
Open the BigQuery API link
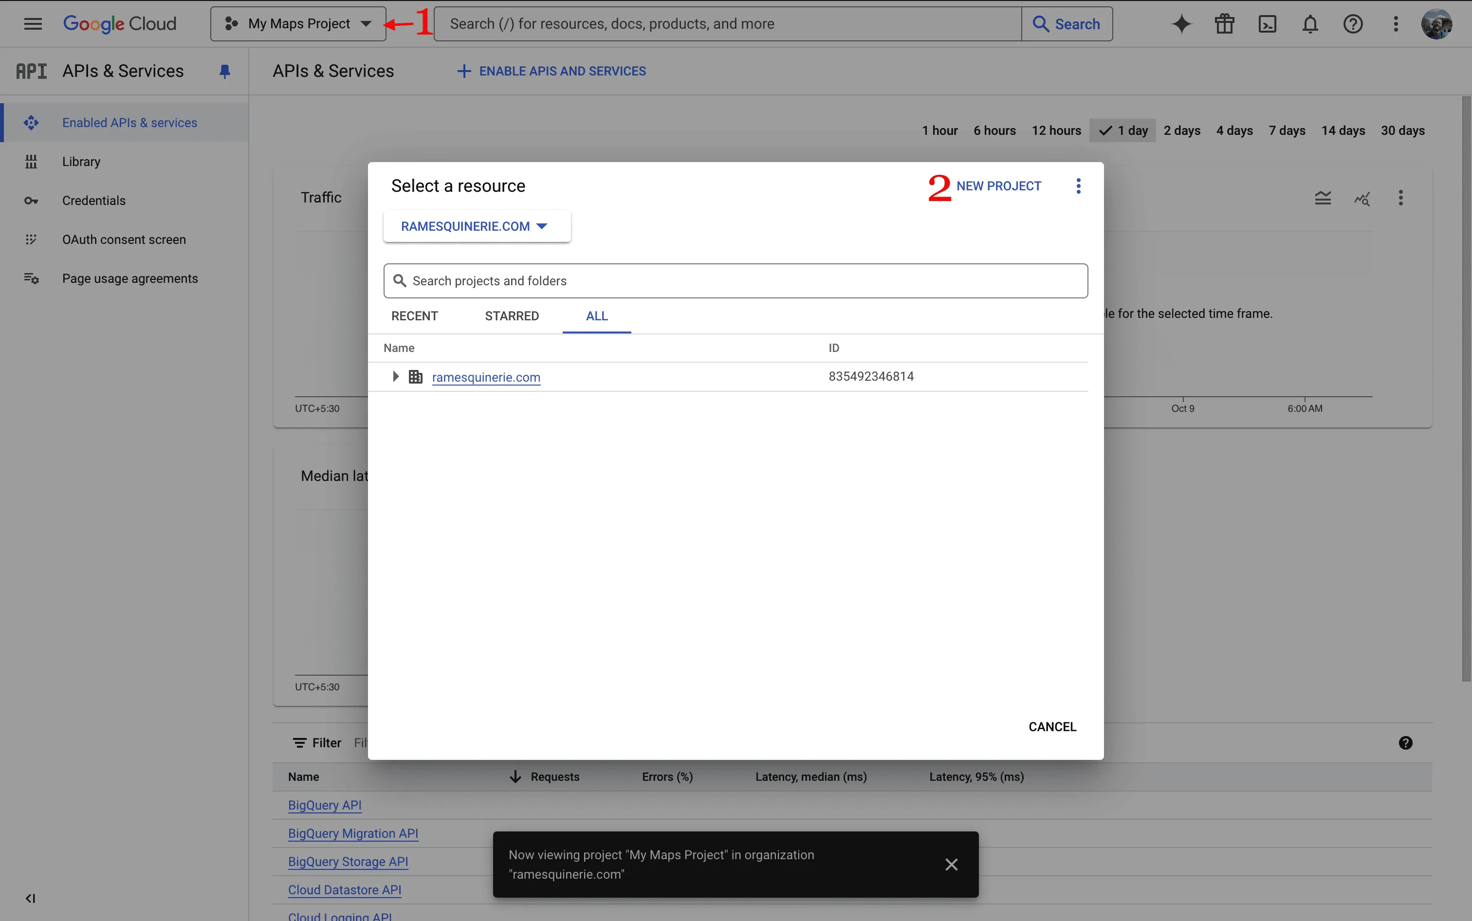pos(325,805)
